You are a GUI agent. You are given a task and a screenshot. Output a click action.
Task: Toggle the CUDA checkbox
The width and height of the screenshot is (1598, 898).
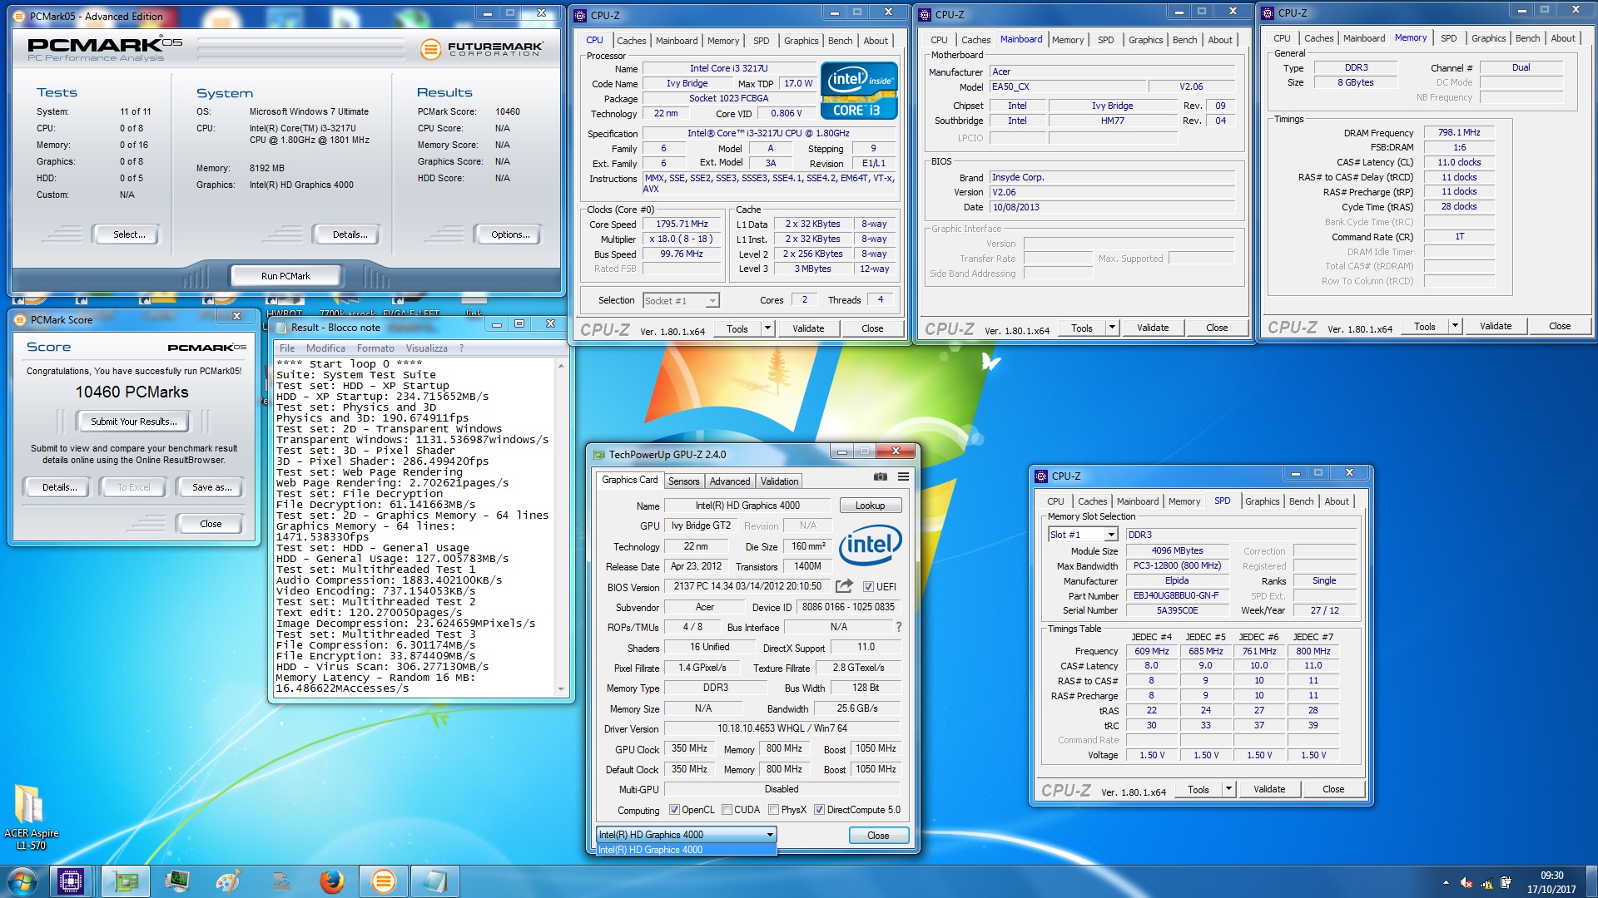coord(727,810)
